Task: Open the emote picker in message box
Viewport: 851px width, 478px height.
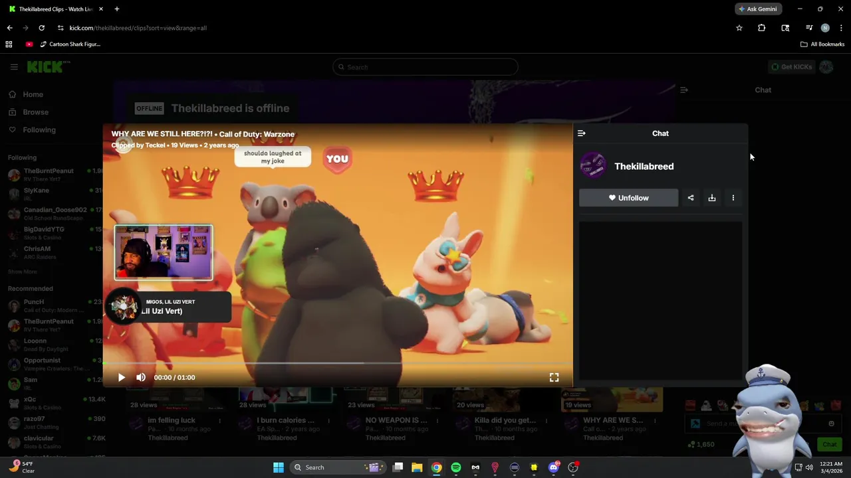Action: (831, 424)
